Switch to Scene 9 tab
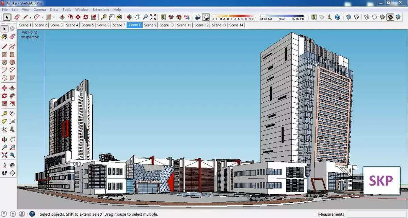The width and height of the screenshot is (408, 218). [x=150, y=25]
